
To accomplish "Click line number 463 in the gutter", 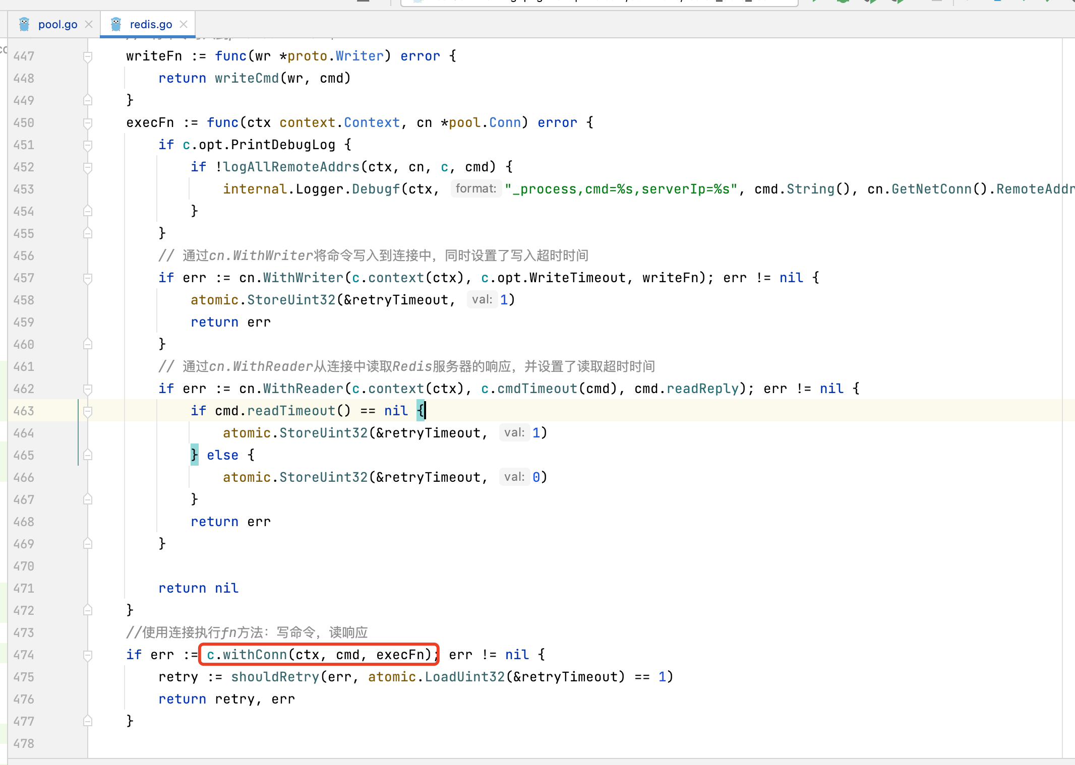I will point(24,411).
